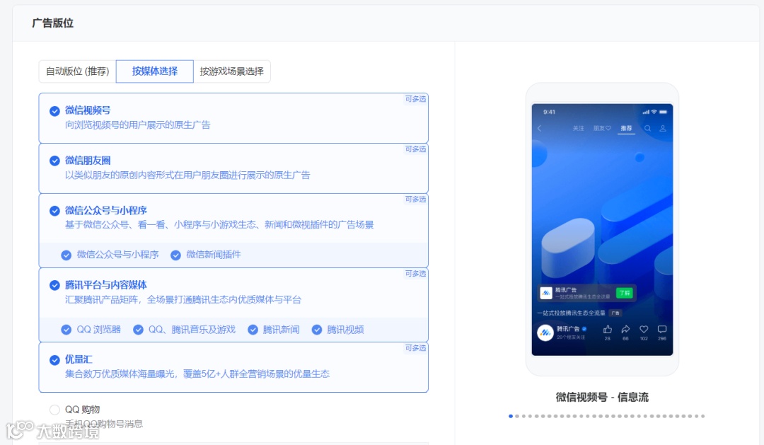Screen dimensions: 764x445
Task: Click the search icon in phone preview
Action: (x=647, y=128)
